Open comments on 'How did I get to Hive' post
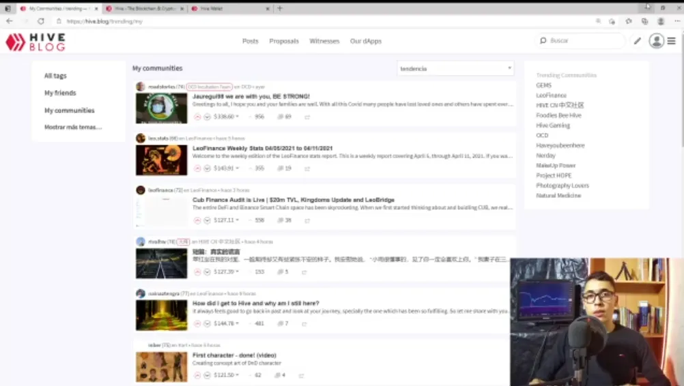684x386 pixels. (x=283, y=324)
